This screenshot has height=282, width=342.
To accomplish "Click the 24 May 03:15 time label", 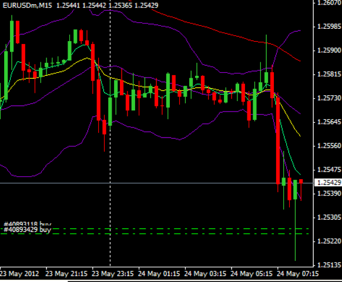I will click(x=205, y=274).
